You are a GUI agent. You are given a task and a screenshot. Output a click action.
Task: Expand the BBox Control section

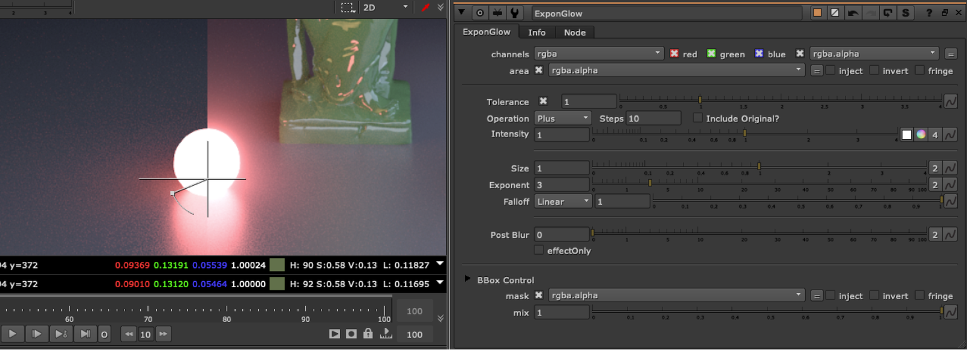467,279
